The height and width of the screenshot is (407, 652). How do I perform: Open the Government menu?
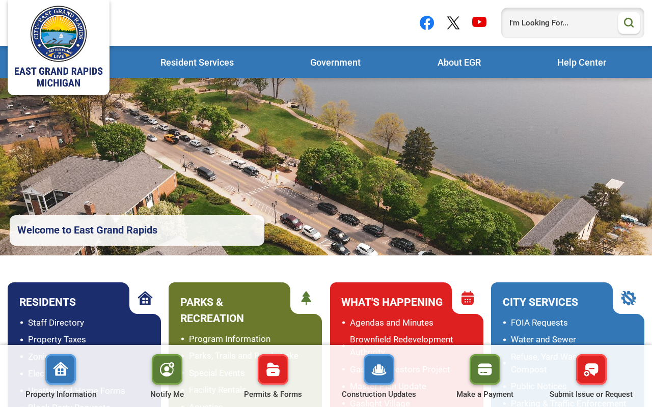click(x=335, y=63)
